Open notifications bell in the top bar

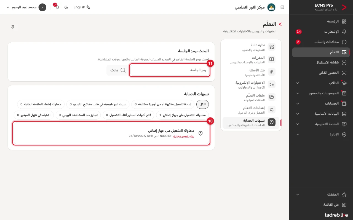point(57,7)
